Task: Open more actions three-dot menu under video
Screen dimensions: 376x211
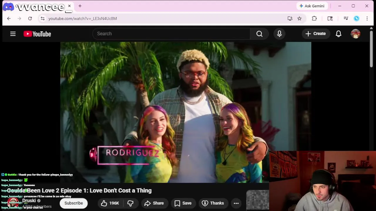Action: click(x=236, y=203)
